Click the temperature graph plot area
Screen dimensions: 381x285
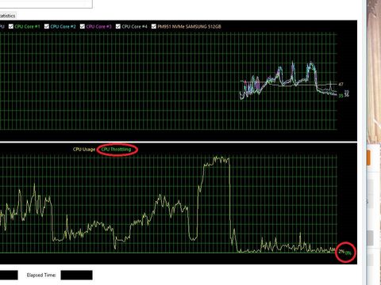168,81
